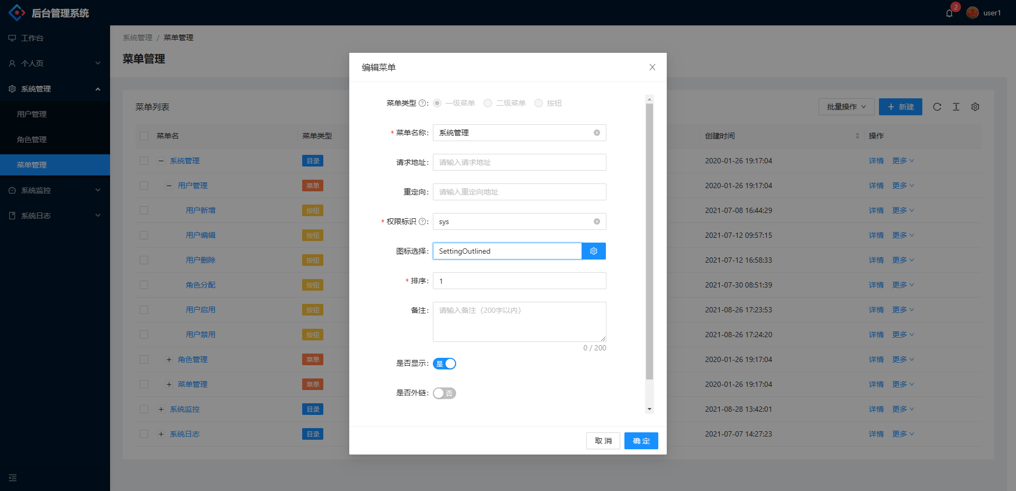Enable the 是否外链 switch

[444, 393]
